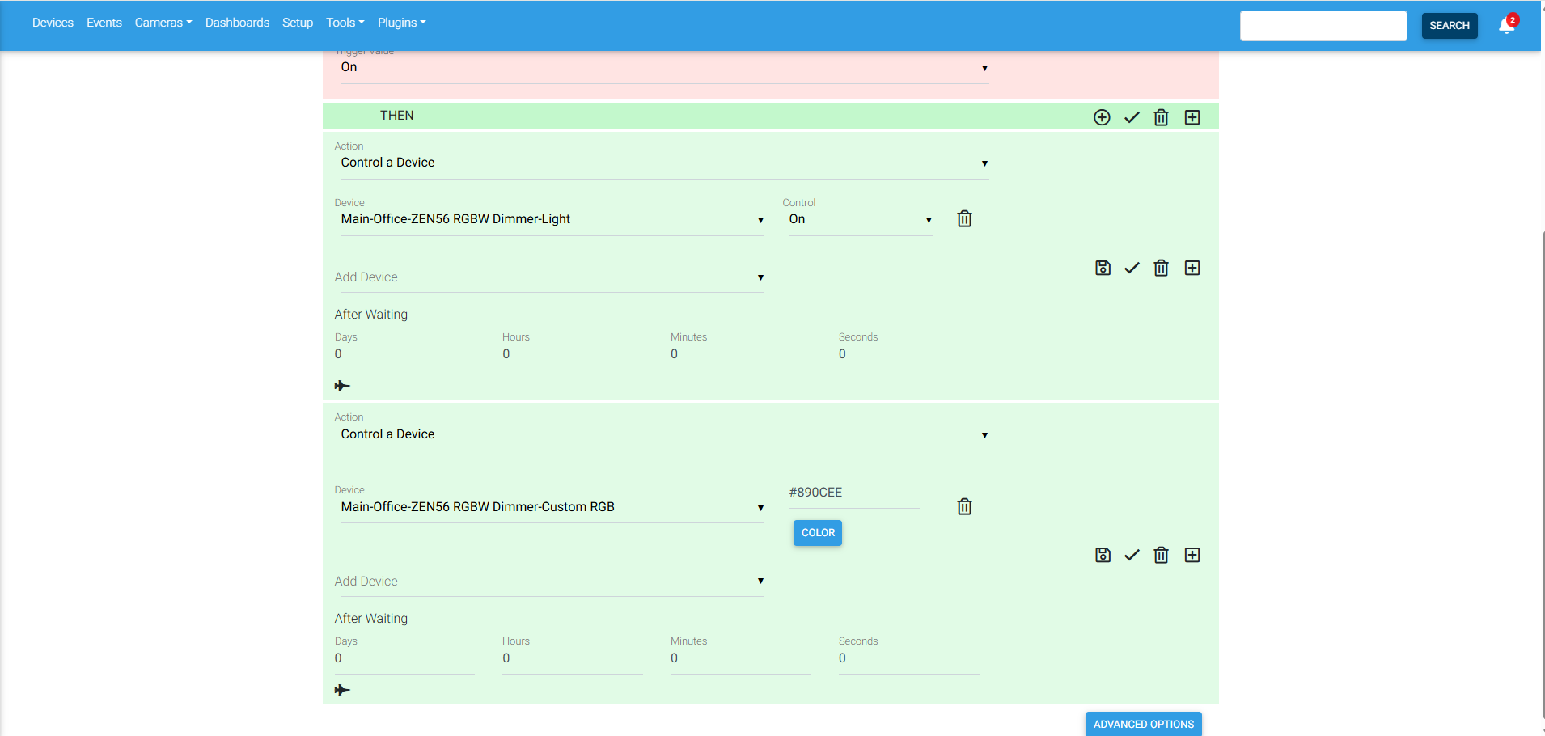The height and width of the screenshot is (736, 1545).
Task: Click first action's Seconds field
Action: click(909, 354)
